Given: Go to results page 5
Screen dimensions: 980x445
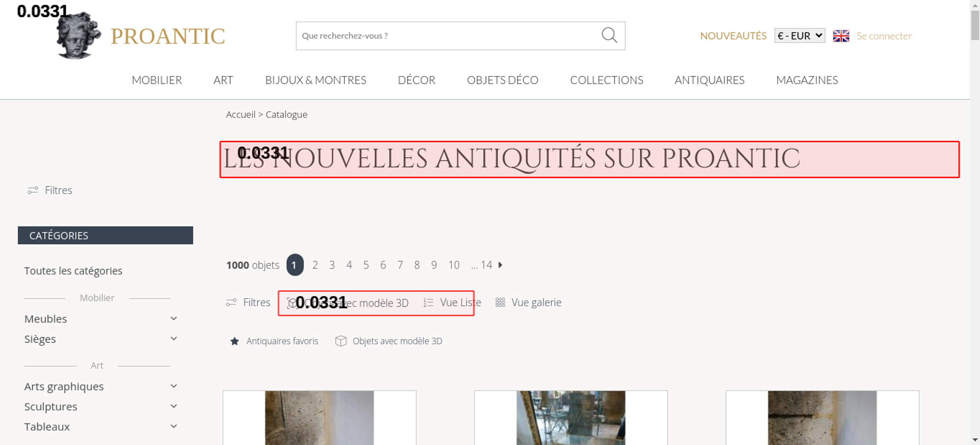Looking at the screenshot, I should click(x=366, y=265).
